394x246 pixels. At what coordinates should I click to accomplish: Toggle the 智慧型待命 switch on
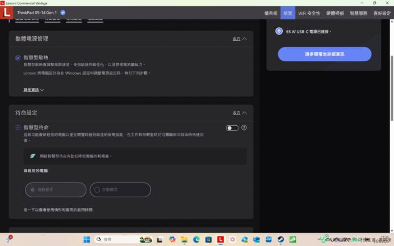point(232,128)
